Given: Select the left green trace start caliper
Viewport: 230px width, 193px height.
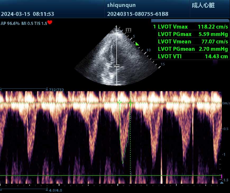Looking at the screenshot, I should 119,102.
